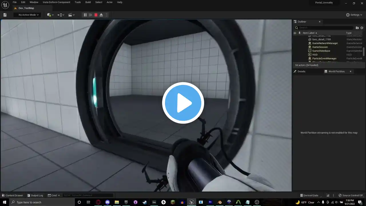Open the Content Drawer
366x206 pixels.
point(12,195)
